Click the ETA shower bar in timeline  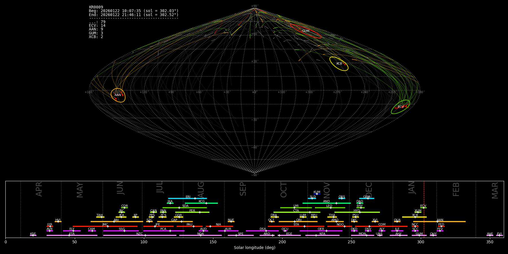click(x=72, y=235)
